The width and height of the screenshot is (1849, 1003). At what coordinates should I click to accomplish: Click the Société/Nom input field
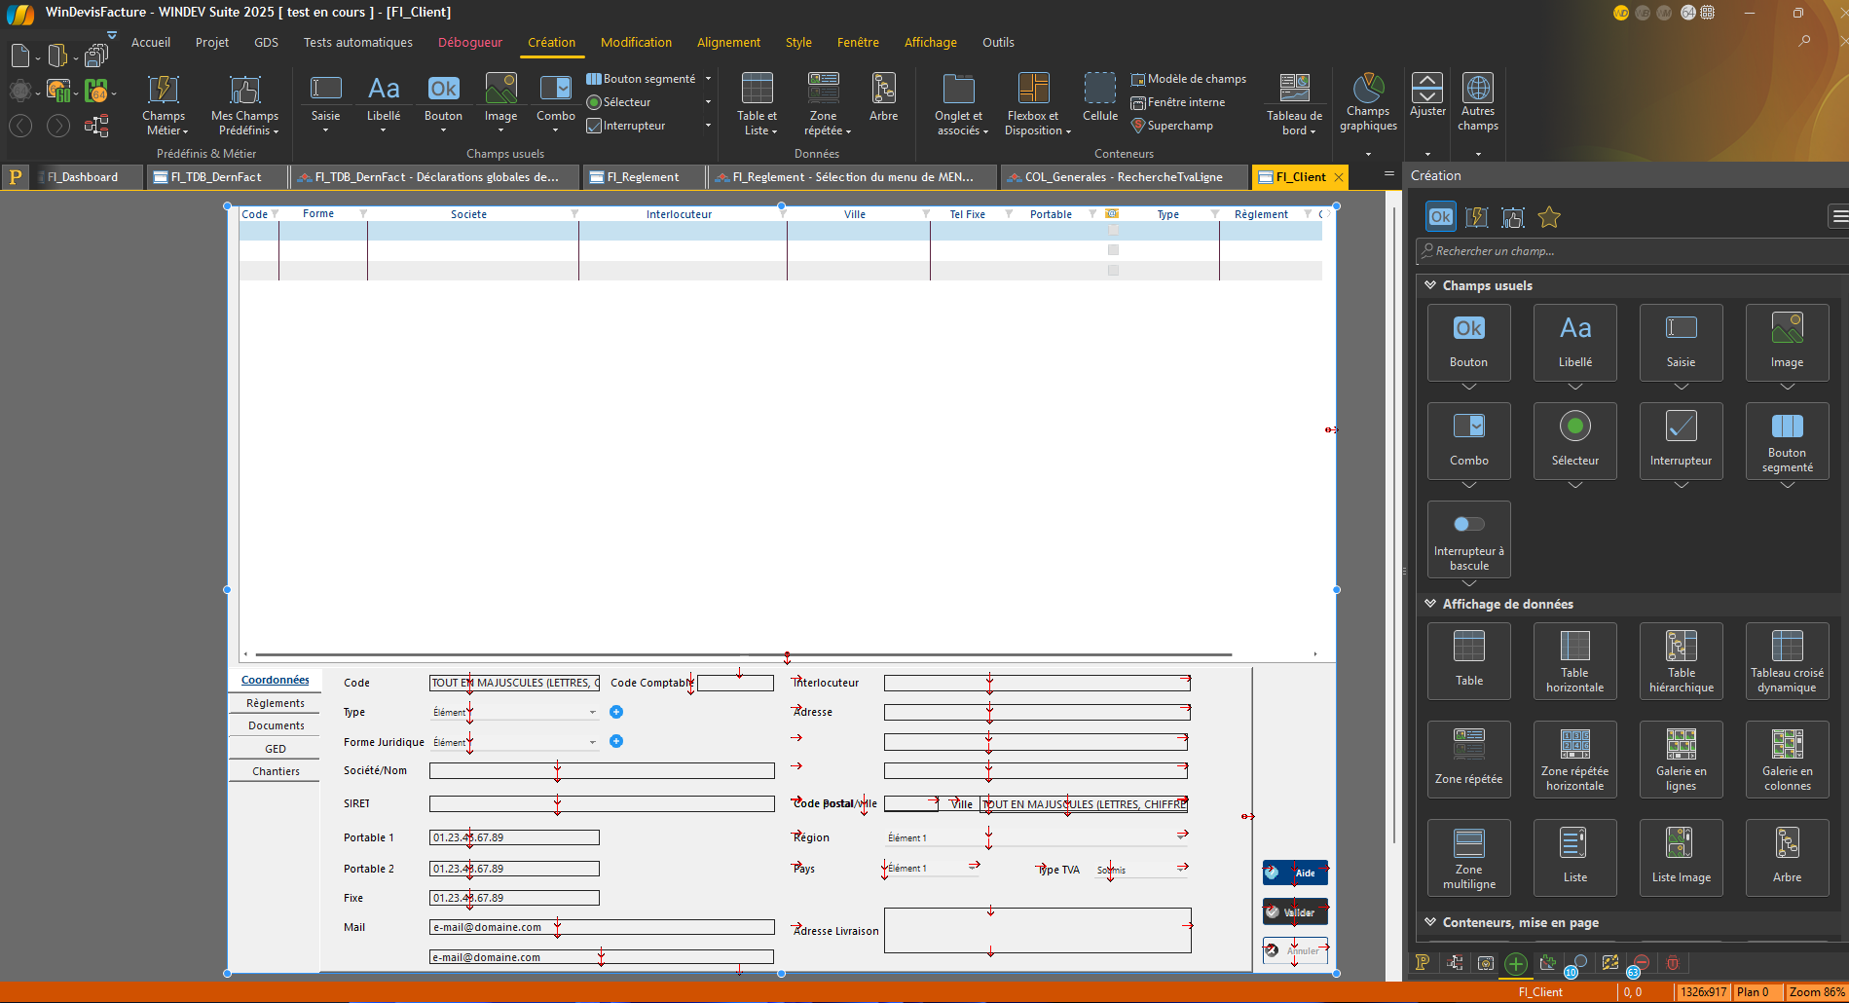(x=602, y=770)
